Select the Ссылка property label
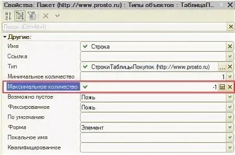The height and width of the screenshot is (155, 235). 17,56
